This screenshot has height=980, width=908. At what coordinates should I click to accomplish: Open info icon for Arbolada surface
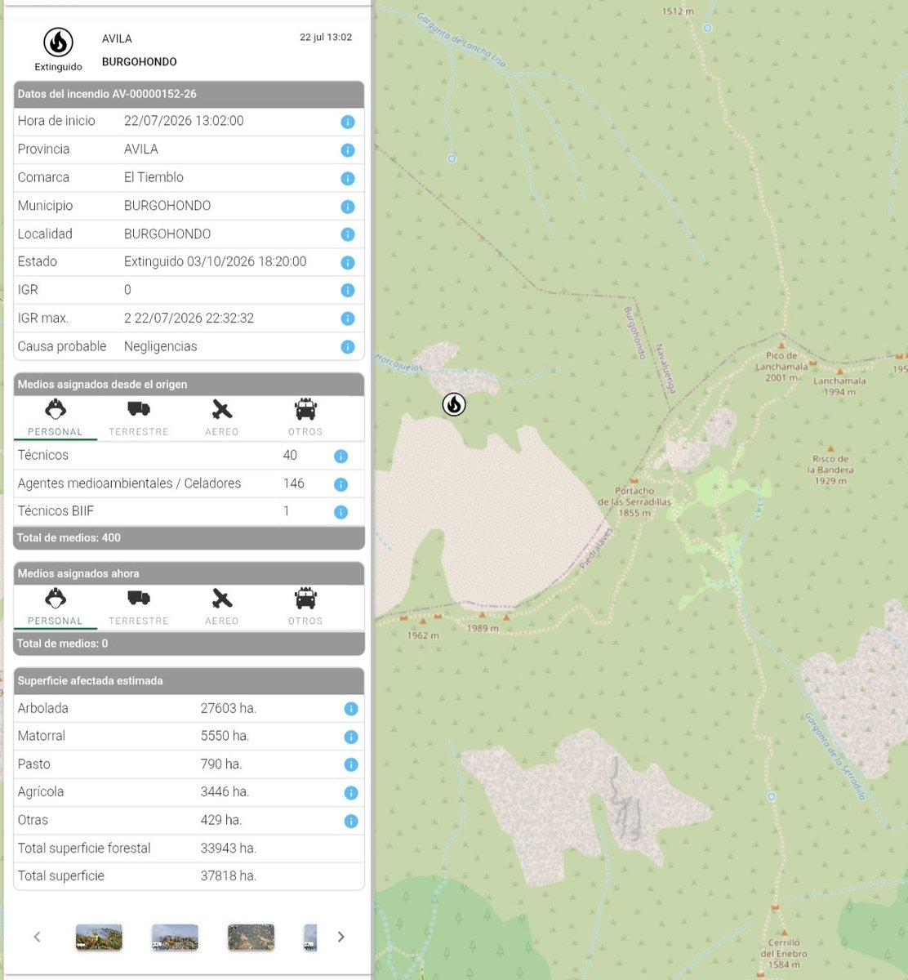[350, 709]
